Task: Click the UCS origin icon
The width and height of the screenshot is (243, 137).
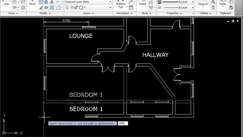Action: 4,133
